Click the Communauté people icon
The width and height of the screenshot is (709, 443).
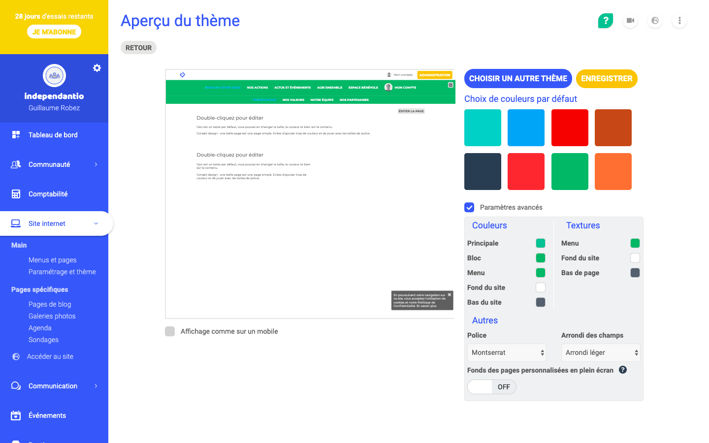click(x=16, y=164)
